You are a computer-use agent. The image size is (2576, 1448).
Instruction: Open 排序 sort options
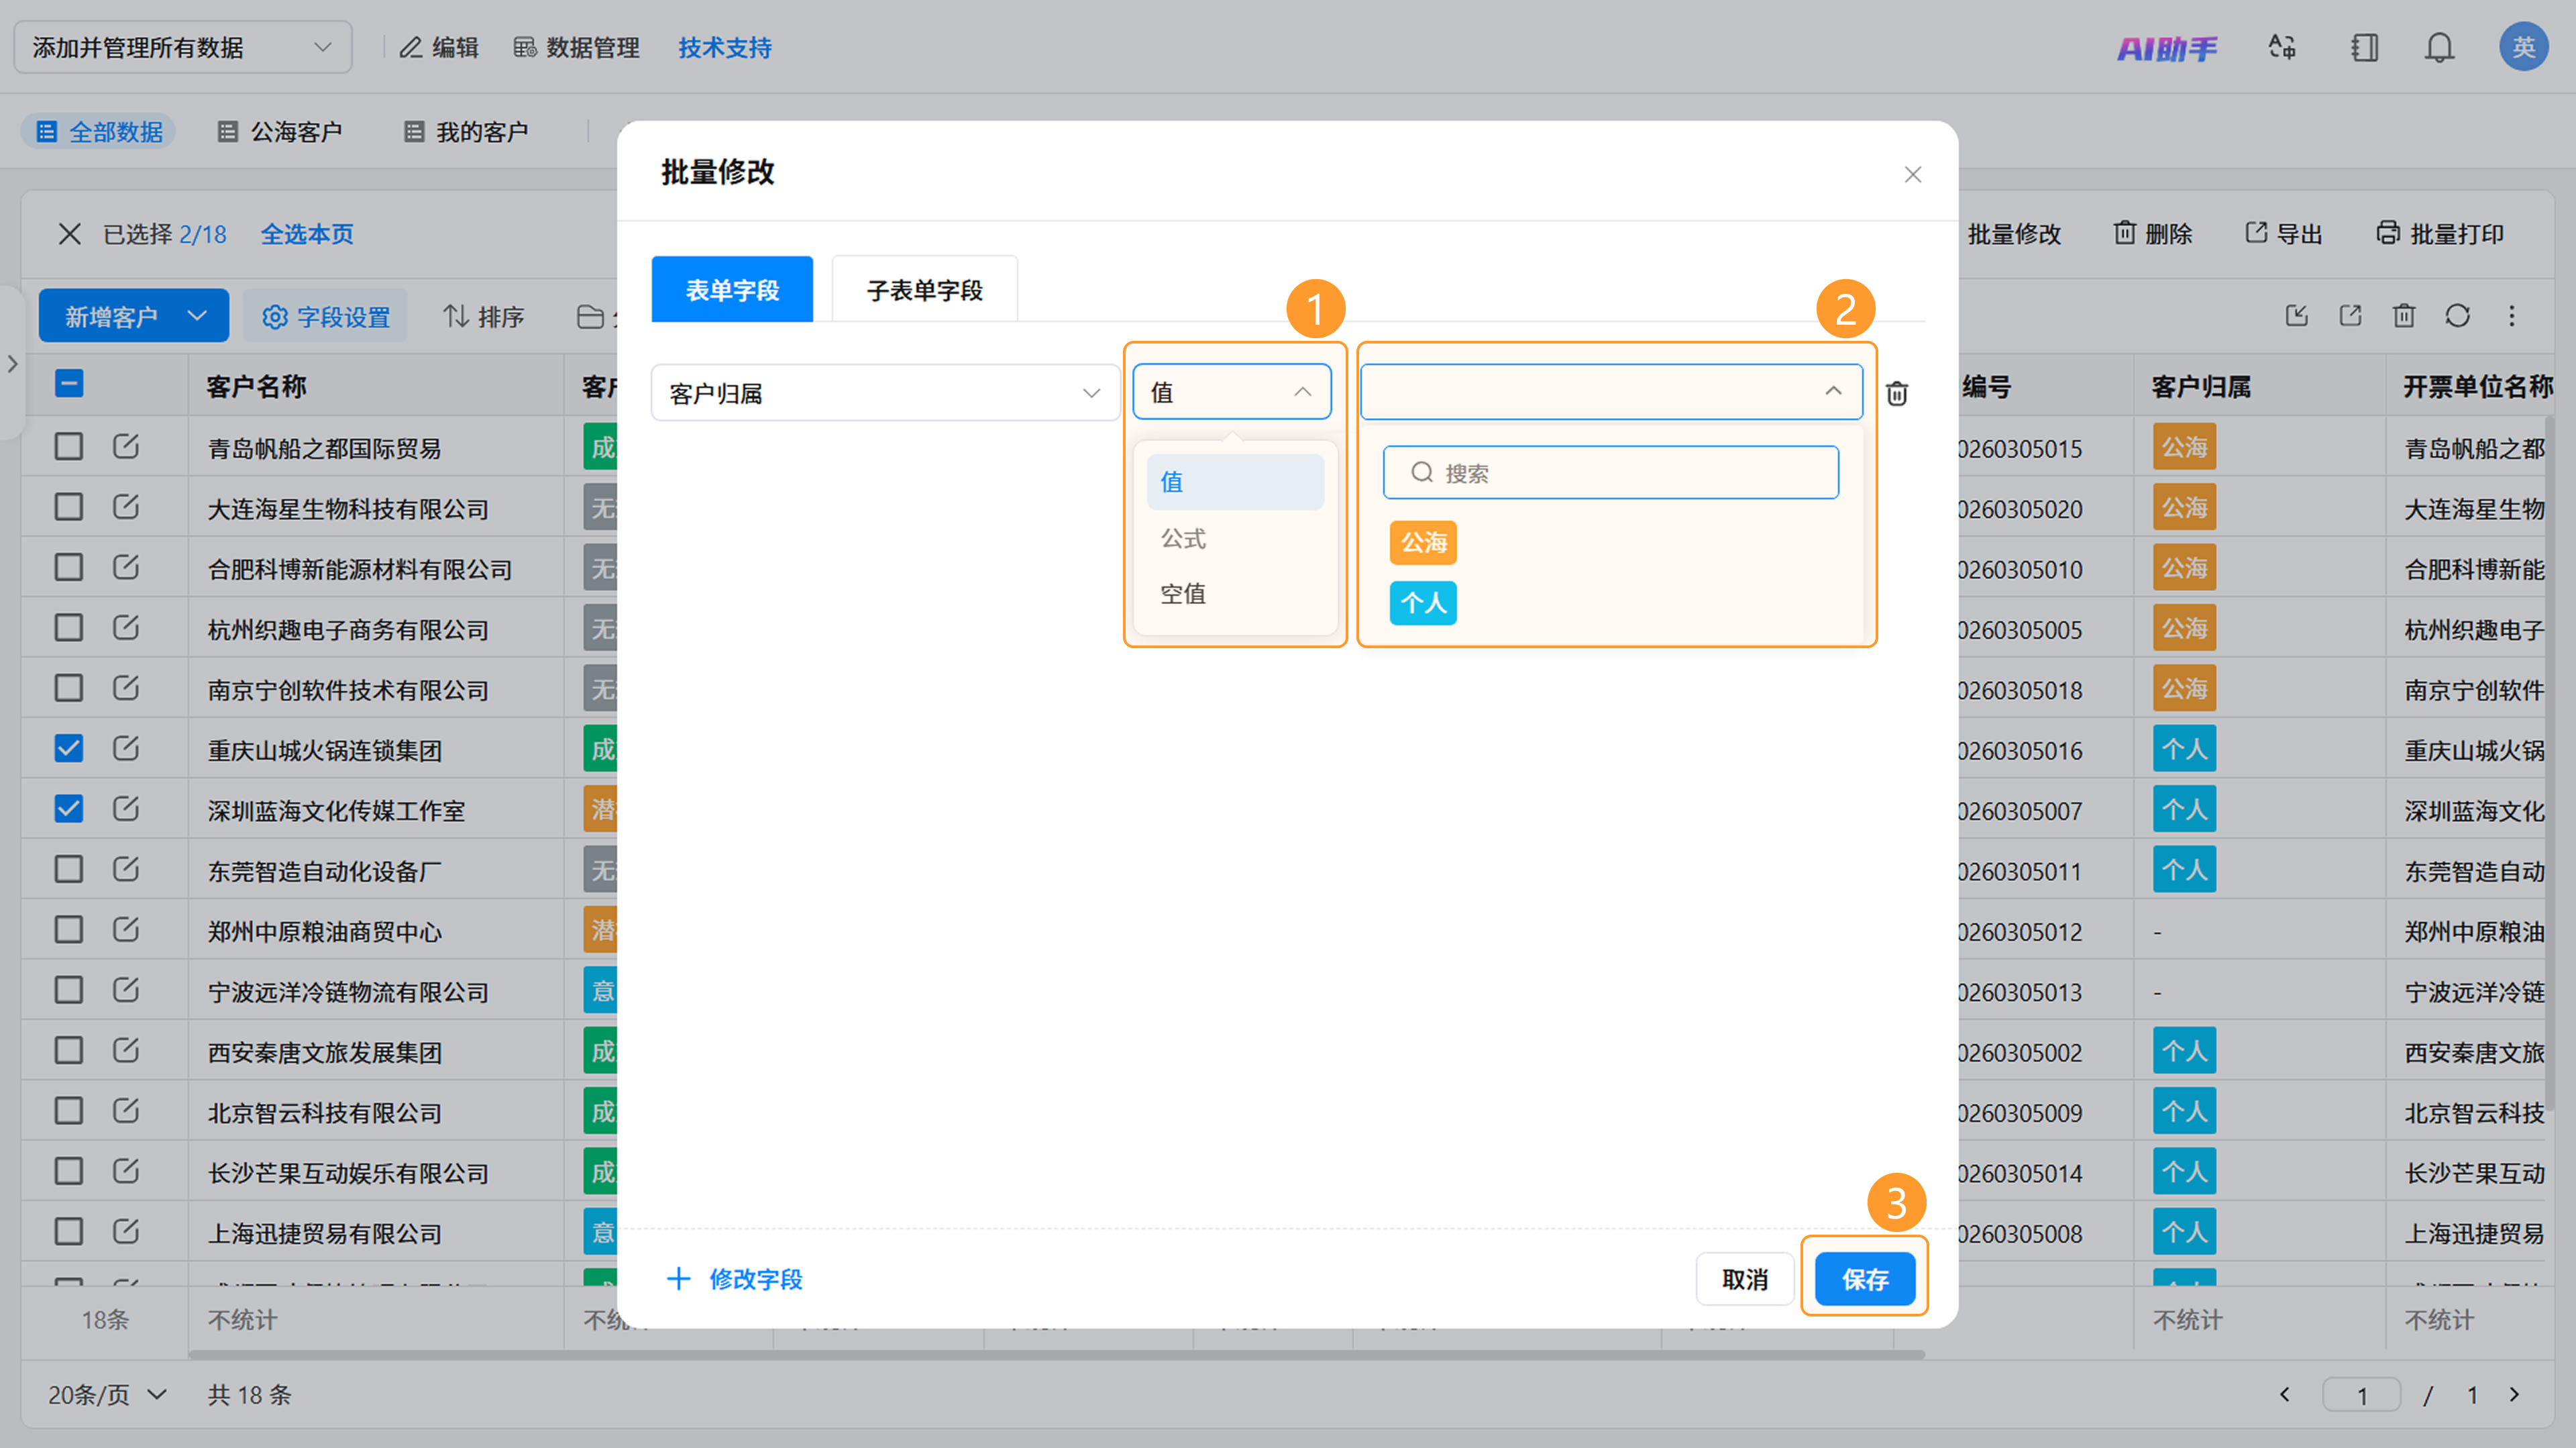pyautogui.click(x=483, y=317)
